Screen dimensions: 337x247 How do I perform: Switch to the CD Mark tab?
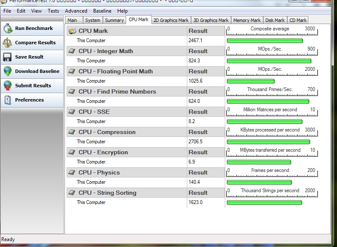298,20
